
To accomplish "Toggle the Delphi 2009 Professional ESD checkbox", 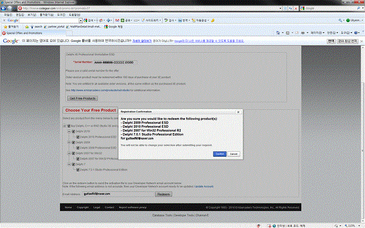I will [78, 148].
